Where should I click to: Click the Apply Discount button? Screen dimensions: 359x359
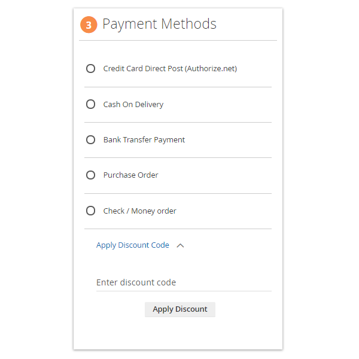[180, 309]
